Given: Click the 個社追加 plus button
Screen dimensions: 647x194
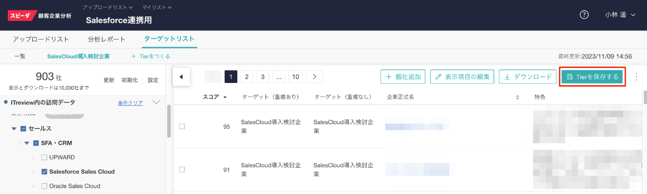Looking at the screenshot, I should click(403, 77).
